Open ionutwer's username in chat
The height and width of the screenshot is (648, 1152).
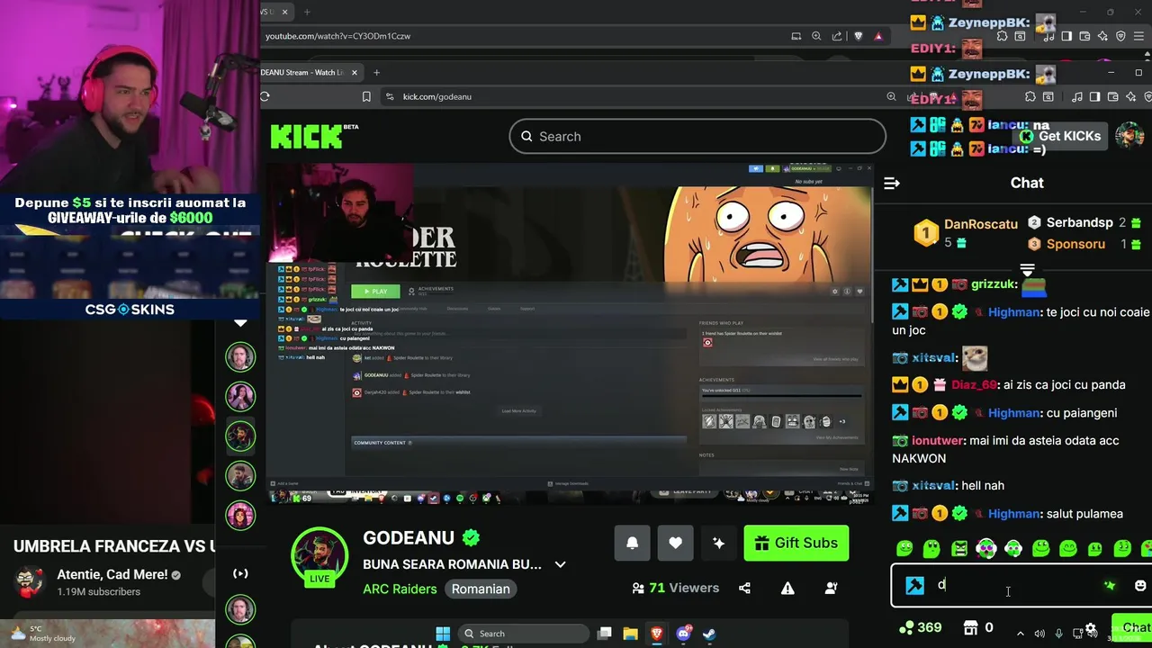(x=939, y=440)
